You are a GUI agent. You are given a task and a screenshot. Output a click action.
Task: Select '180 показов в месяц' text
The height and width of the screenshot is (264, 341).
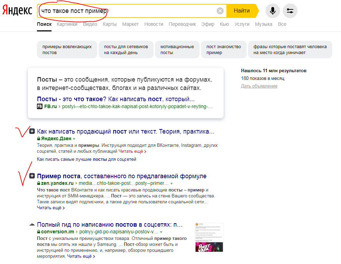point(263,78)
